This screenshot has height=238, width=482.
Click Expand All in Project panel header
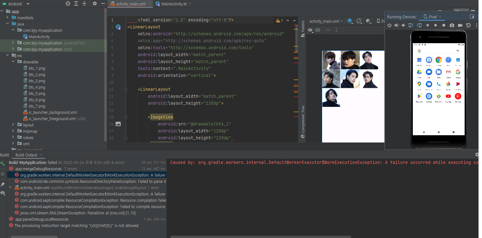tap(76, 4)
